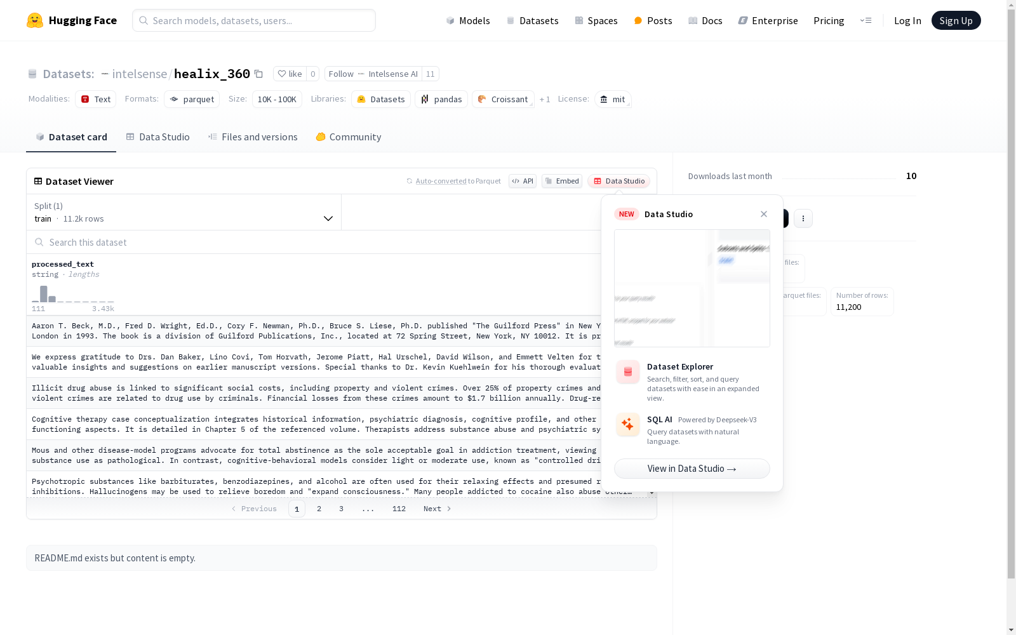Click the Next page button

[438, 509]
